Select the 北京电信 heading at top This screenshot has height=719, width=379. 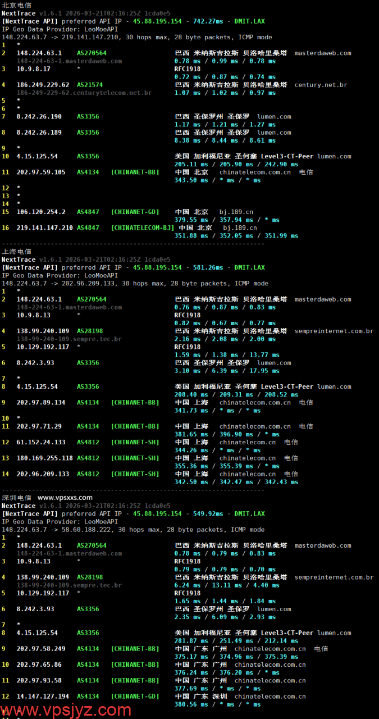pos(17,5)
